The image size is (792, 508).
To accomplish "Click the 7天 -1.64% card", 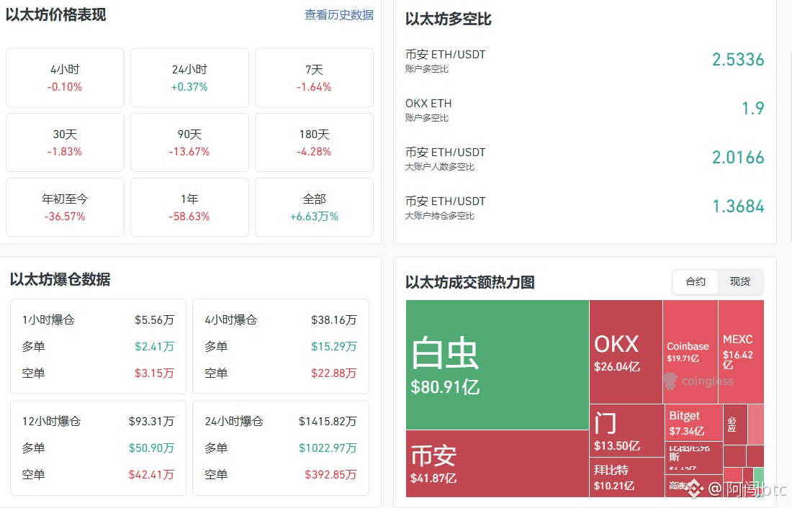I will [314, 78].
